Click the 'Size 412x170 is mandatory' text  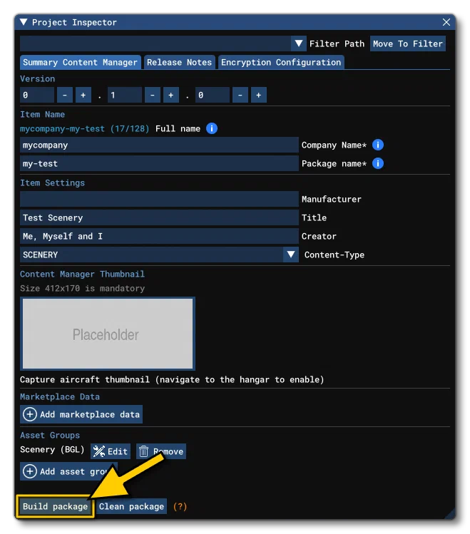pos(83,289)
